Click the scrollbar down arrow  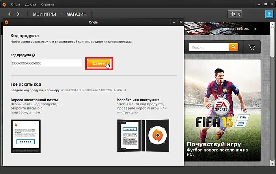click(x=272, y=164)
